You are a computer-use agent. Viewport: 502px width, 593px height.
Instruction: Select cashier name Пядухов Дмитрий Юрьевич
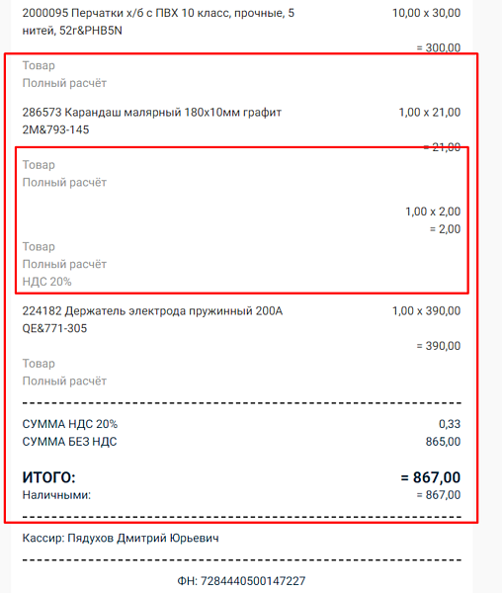[143, 539]
